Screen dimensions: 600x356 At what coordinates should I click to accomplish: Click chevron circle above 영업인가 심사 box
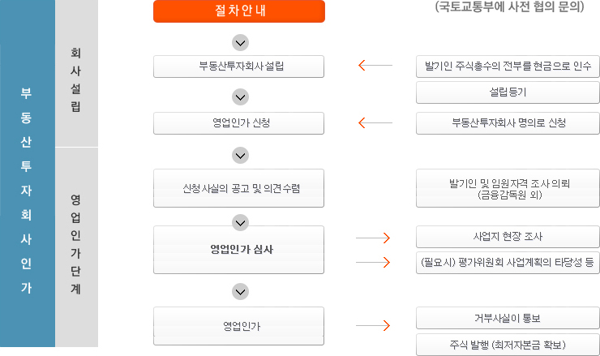coord(240,222)
